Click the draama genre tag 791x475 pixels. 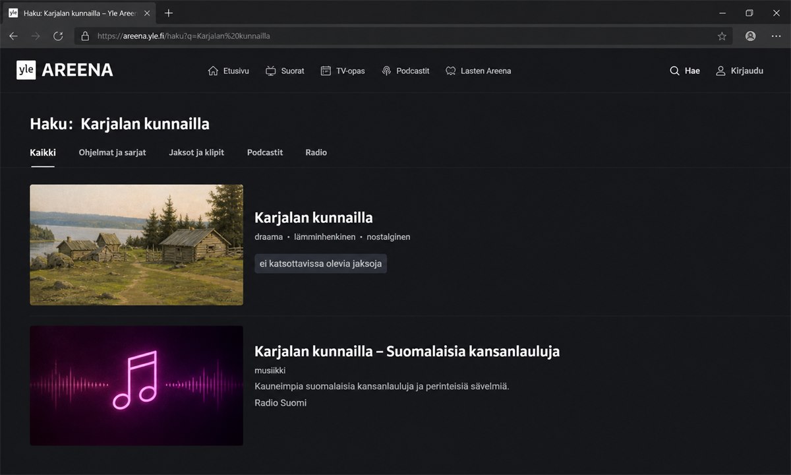(x=268, y=237)
